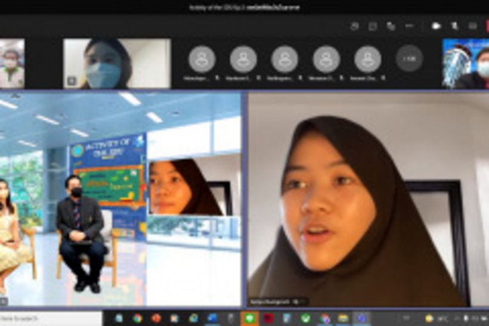The height and width of the screenshot is (326, 489).
Task: Open the More actions ellipsis menu
Action: point(409,26)
